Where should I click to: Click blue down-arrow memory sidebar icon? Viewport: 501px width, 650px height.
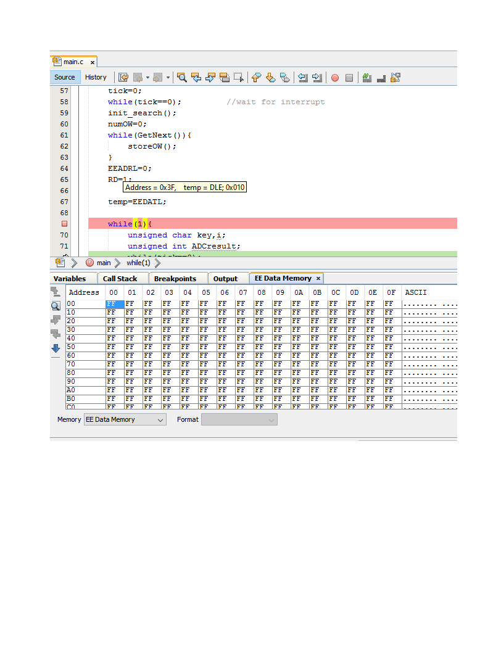coord(56,348)
